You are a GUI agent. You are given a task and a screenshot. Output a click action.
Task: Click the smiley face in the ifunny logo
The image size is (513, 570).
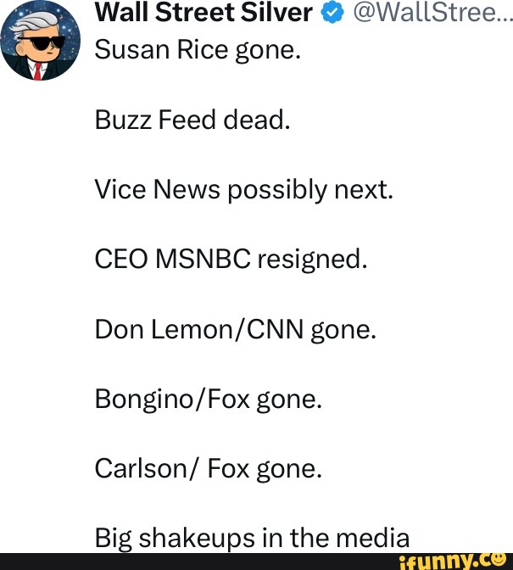point(496,558)
